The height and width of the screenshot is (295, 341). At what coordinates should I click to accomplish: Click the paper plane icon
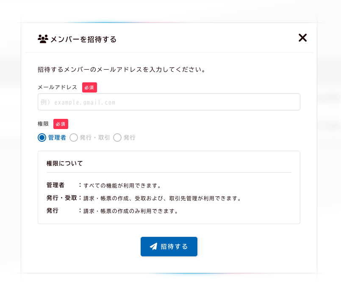pos(153,247)
